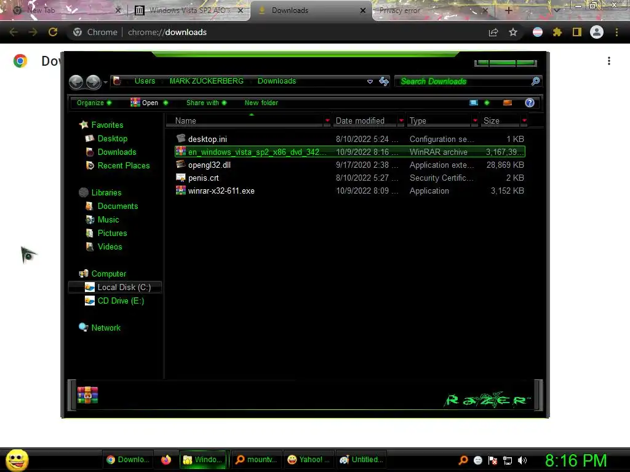Click the change view icon
Image resolution: width=630 pixels, height=472 pixels.
[474, 103]
